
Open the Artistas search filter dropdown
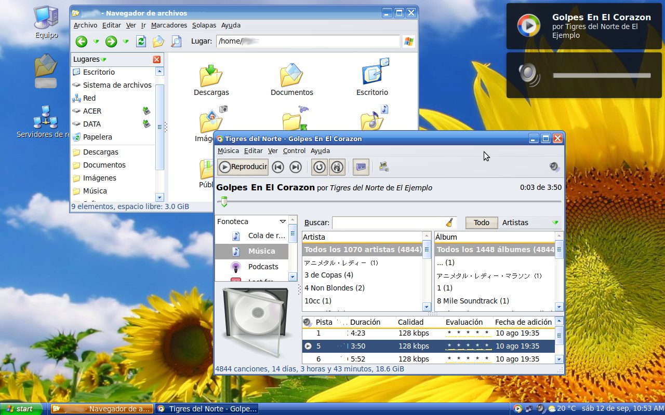(530, 223)
